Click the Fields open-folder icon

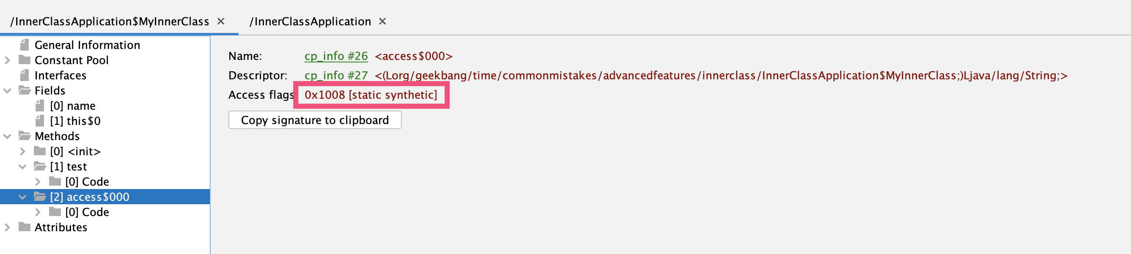(x=25, y=91)
